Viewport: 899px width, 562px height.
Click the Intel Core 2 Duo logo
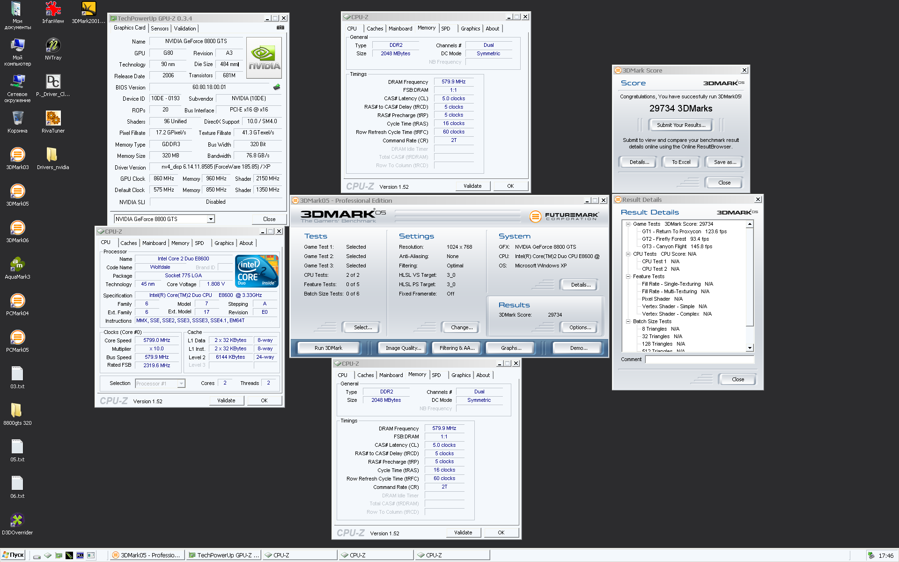click(x=257, y=271)
